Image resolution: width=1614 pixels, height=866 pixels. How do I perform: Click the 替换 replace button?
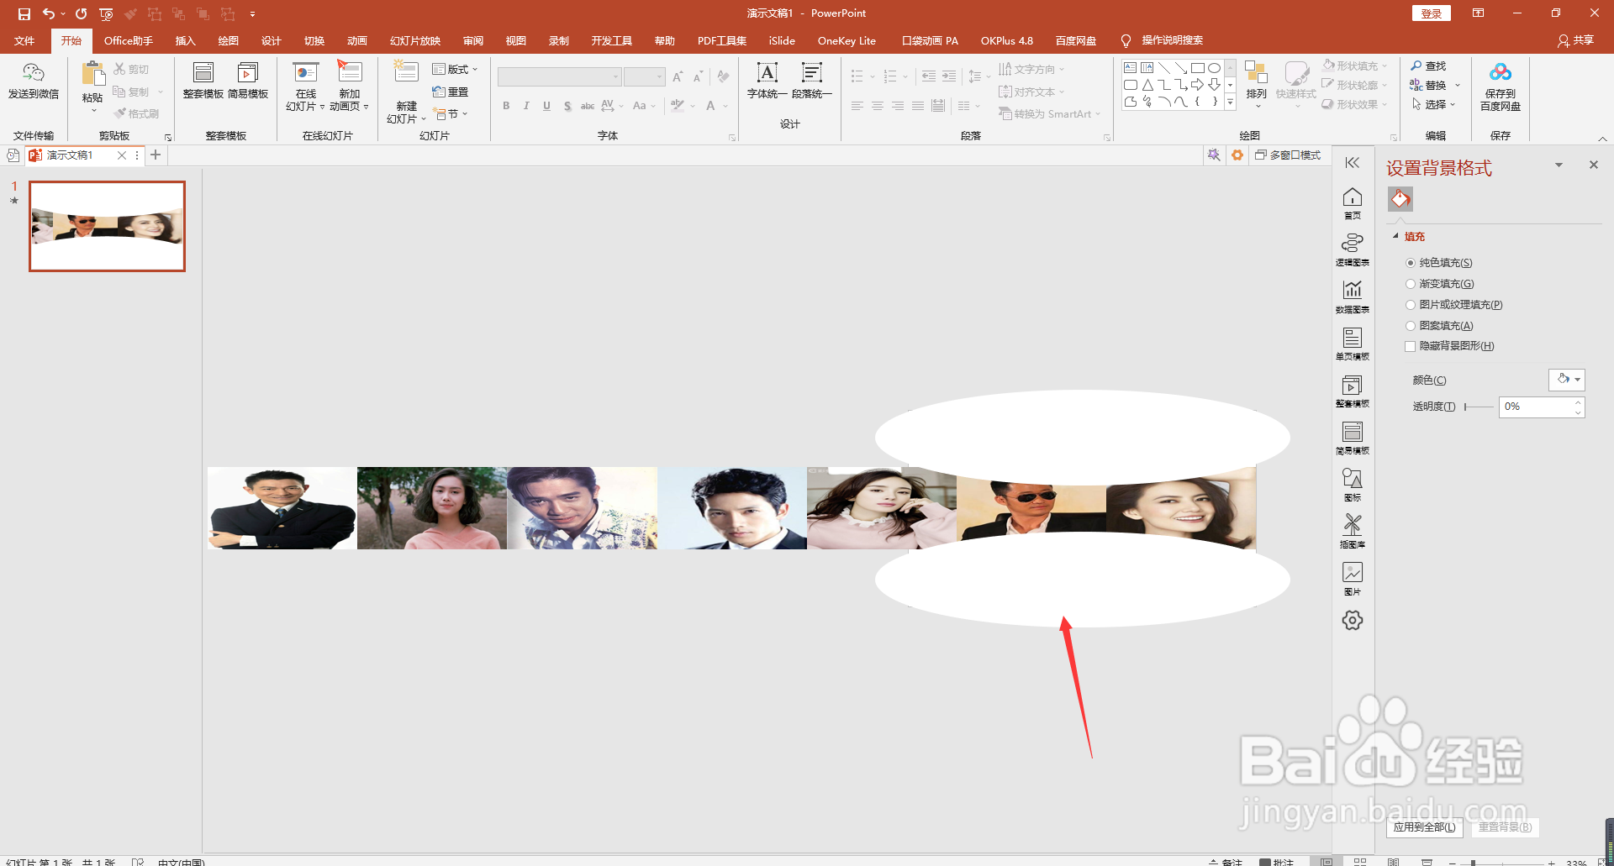1435,85
